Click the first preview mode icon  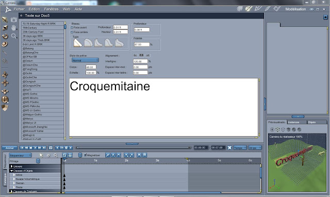[x=272, y=129]
